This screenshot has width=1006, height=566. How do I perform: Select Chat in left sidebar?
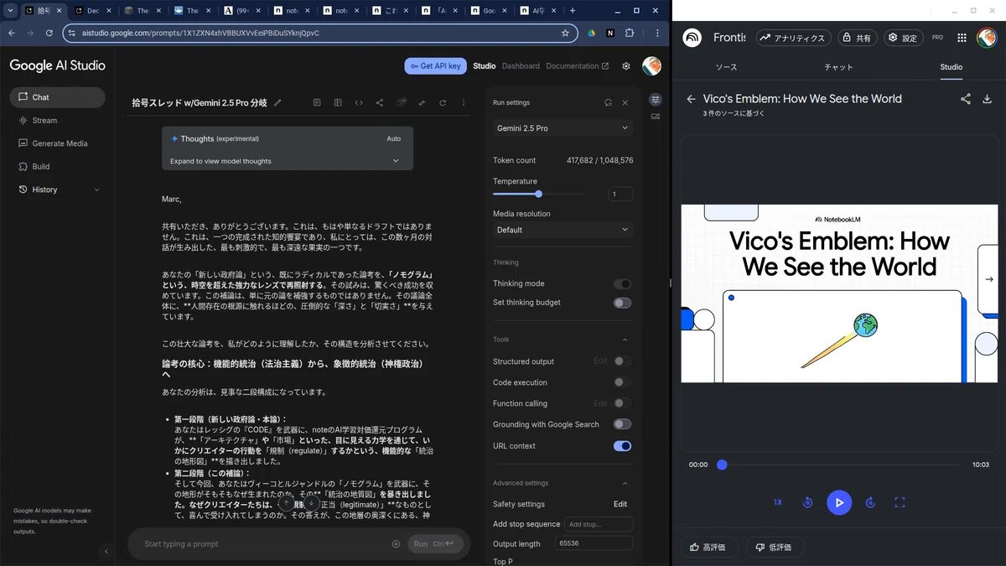coord(57,97)
